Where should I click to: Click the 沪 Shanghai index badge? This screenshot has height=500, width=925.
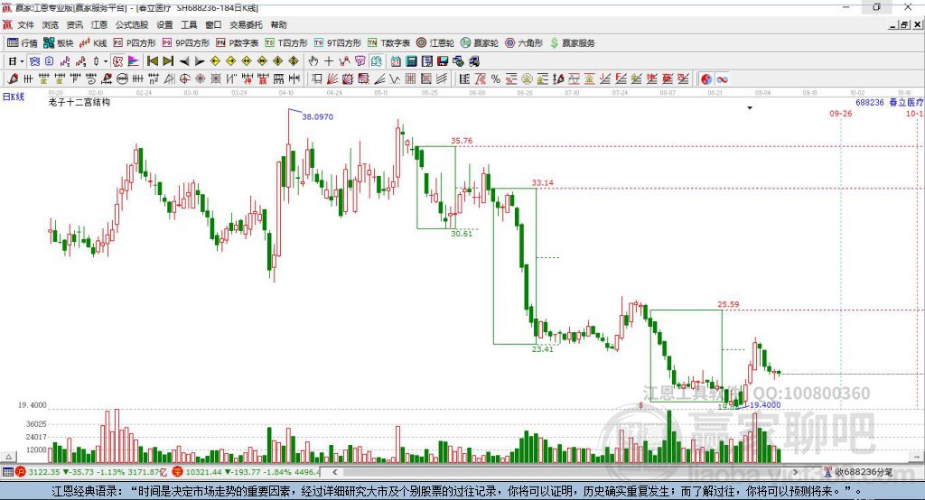point(21,472)
